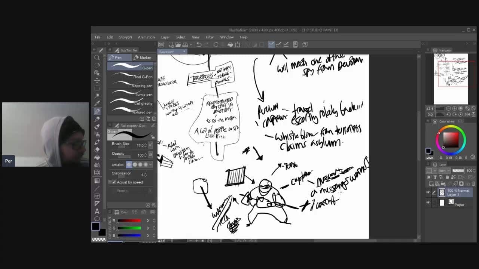This screenshot has height=269, width=479.
Task: Select the Move layer tool
Action: [x=97, y=80]
